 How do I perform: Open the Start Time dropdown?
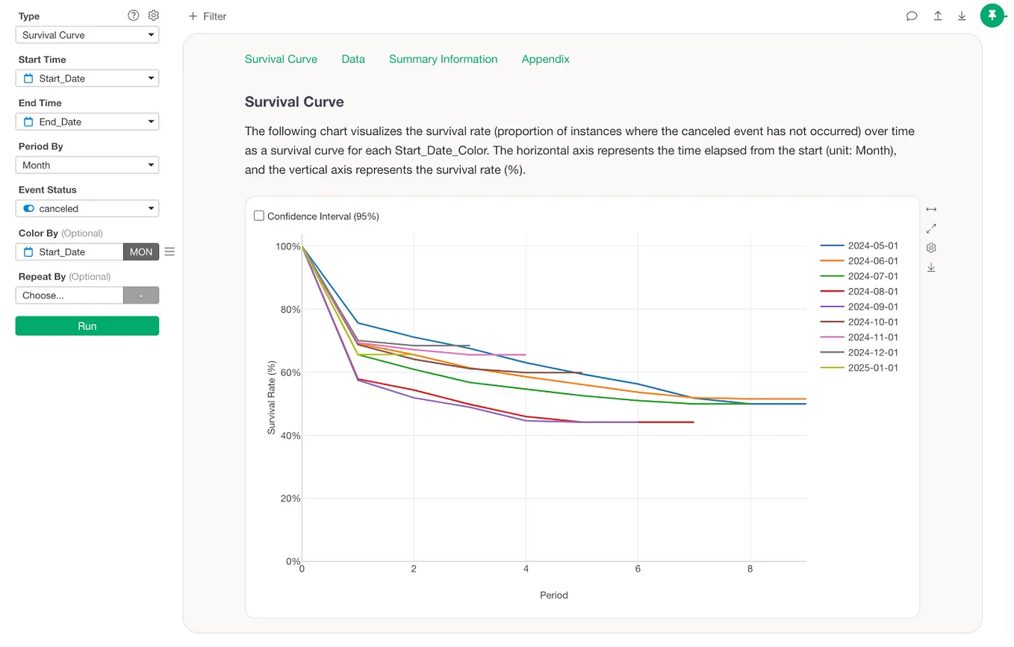click(x=87, y=78)
